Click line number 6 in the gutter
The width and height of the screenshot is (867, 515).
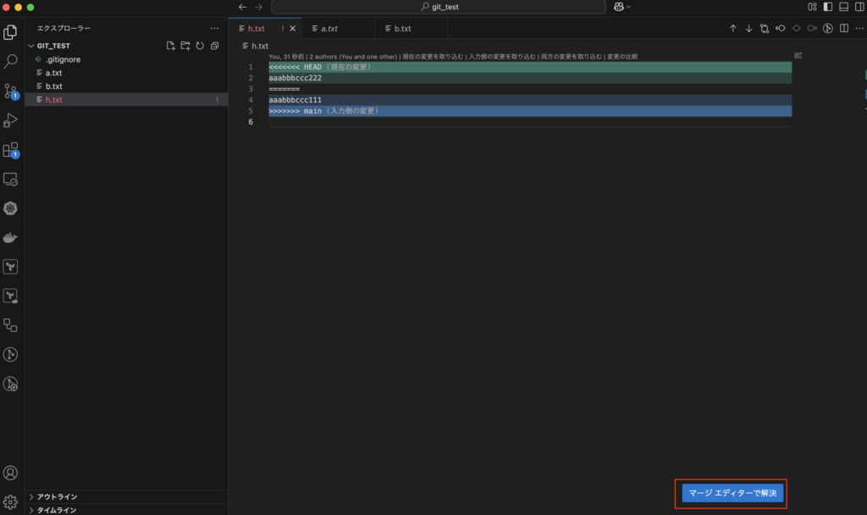click(251, 122)
